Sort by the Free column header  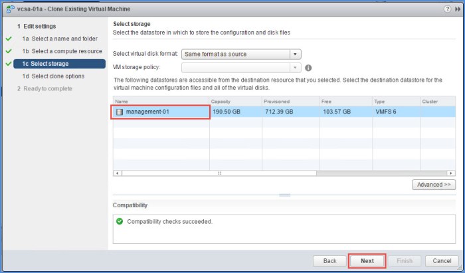(x=346, y=102)
